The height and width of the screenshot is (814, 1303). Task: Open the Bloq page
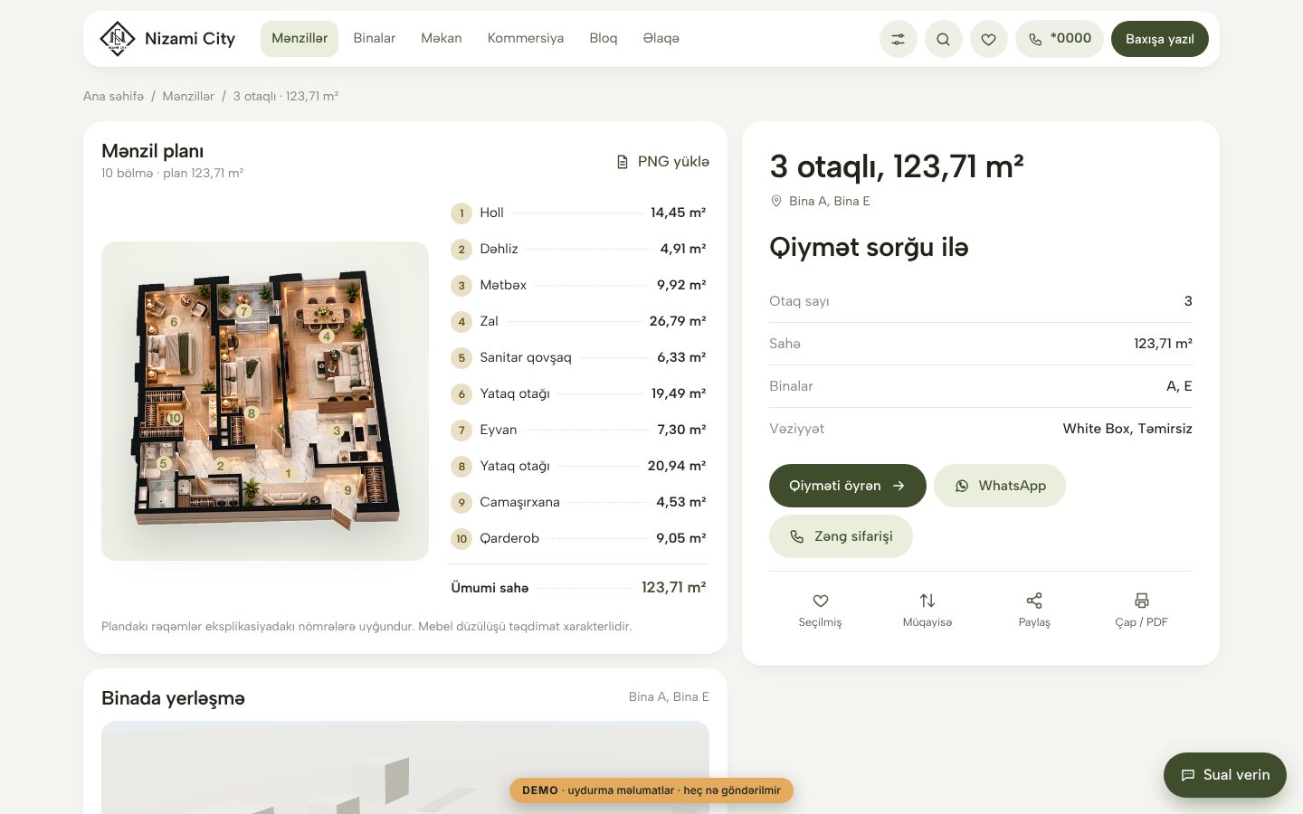pos(604,38)
